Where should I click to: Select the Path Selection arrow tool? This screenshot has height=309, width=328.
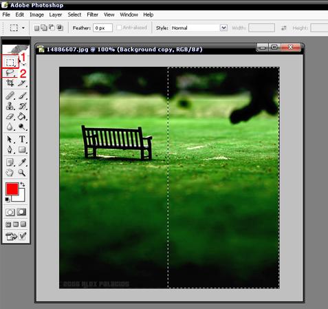point(10,139)
